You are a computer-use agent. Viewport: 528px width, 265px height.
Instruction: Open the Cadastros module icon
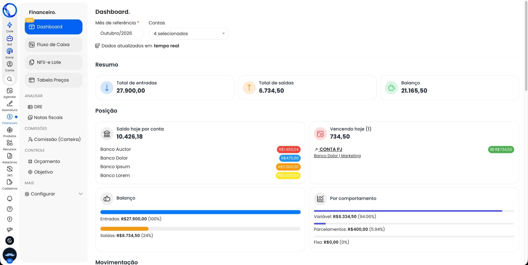point(10,182)
